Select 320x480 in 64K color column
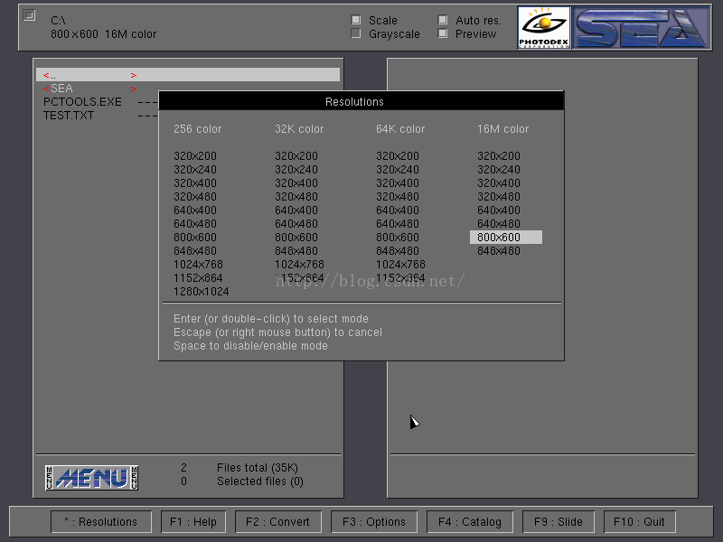The width and height of the screenshot is (723, 542). [398, 196]
